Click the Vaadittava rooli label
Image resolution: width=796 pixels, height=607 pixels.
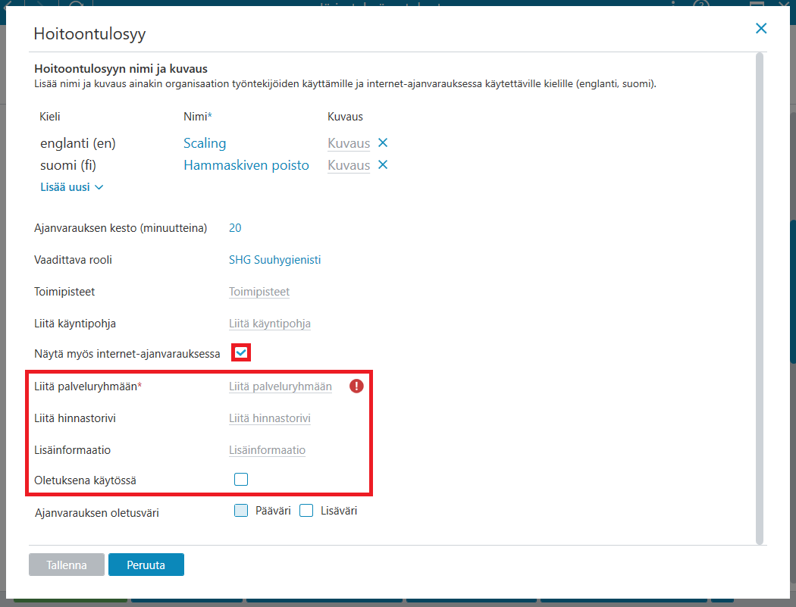click(x=73, y=260)
